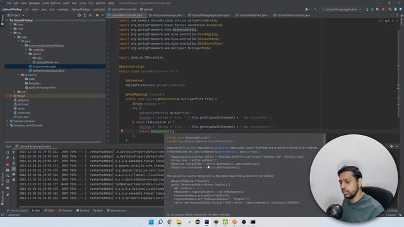This screenshot has width=404, height=227.
Task: Open the Edit menu
Action: [x=16, y=3]
